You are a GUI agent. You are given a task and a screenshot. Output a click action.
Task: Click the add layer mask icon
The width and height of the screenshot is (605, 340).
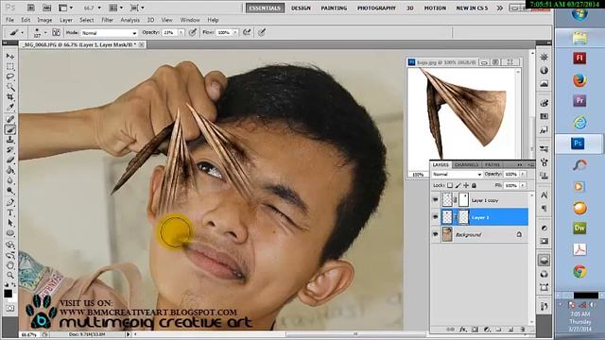click(475, 330)
